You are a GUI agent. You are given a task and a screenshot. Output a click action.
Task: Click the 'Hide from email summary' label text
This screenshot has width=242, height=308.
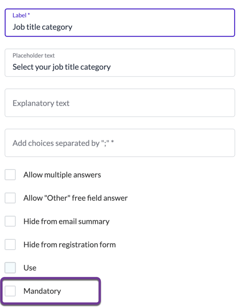tap(66, 221)
